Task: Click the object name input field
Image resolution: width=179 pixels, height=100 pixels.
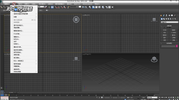Action: coord(168,46)
